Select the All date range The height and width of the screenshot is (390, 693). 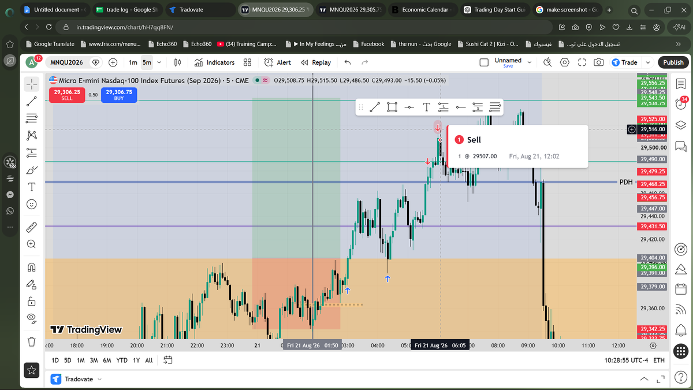149,360
